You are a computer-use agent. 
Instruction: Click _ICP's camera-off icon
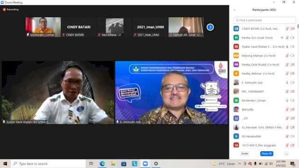(x=292, y=118)
